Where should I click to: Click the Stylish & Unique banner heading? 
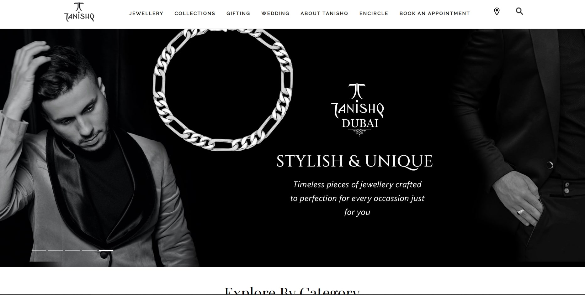tap(354, 161)
